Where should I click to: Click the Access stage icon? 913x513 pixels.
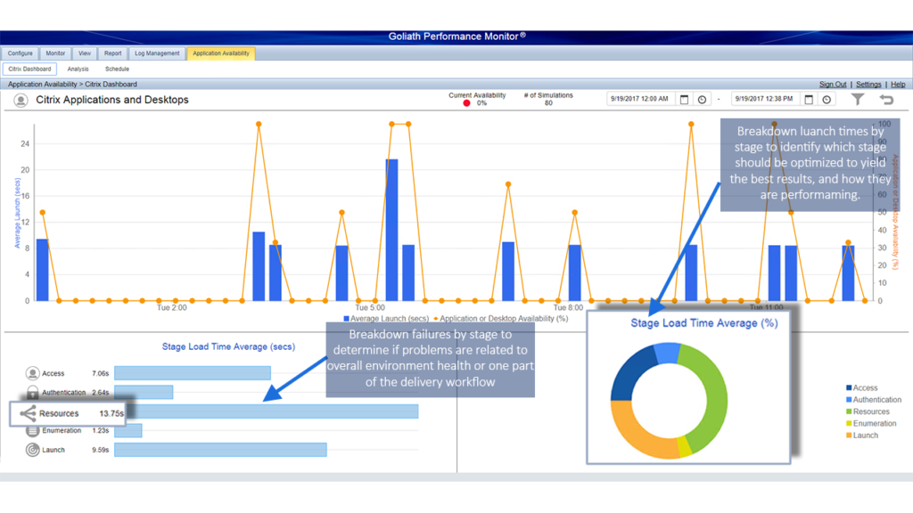coord(33,373)
